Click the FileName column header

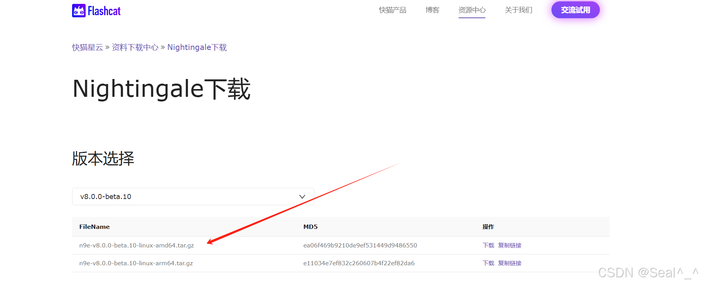[x=95, y=227]
